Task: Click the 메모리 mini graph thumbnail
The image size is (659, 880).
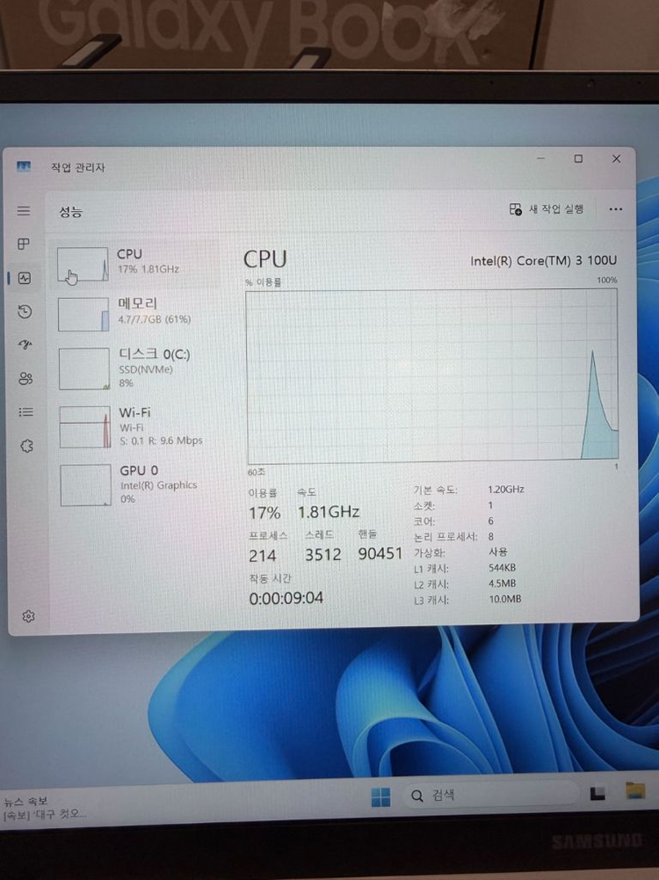Action: click(x=83, y=315)
